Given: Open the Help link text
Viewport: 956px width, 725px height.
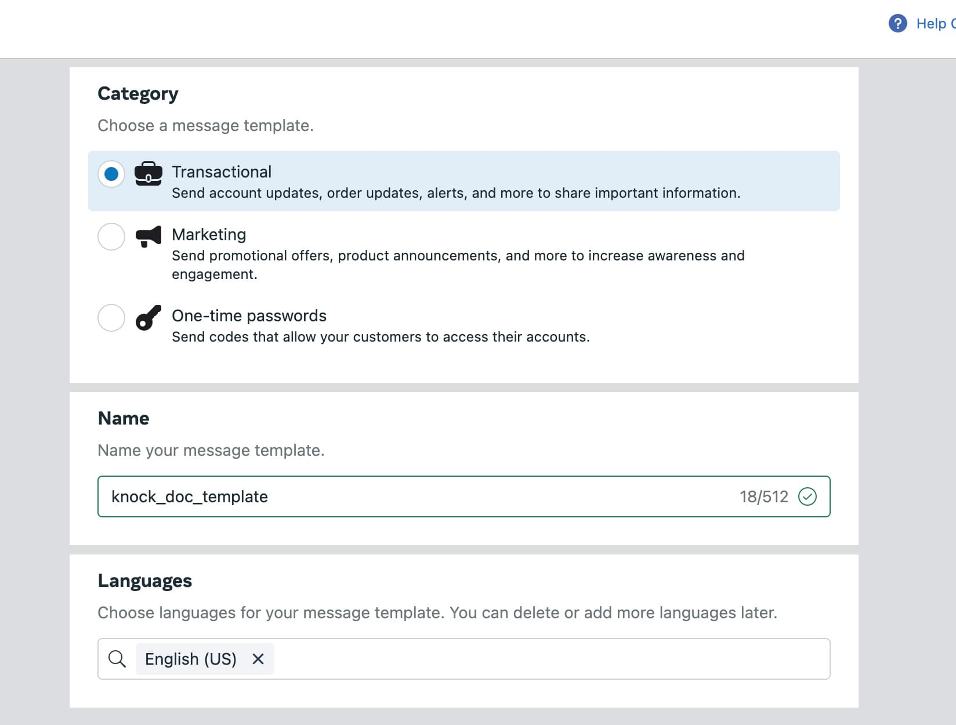Looking at the screenshot, I should [932, 24].
